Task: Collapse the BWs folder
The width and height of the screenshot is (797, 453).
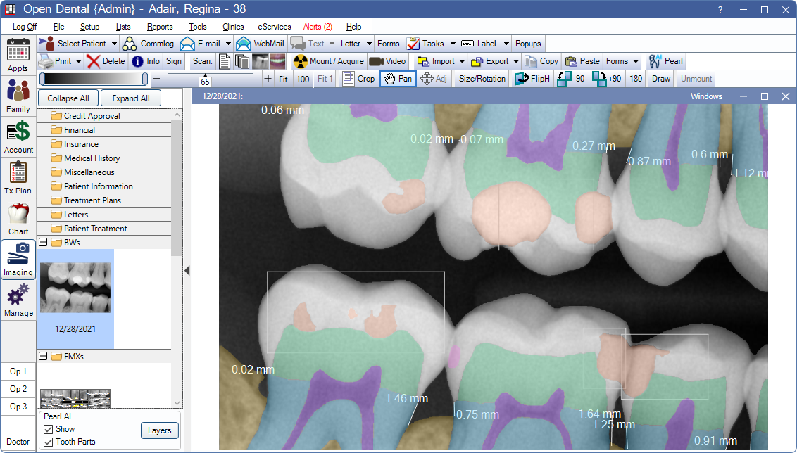Action: pos(44,242)
